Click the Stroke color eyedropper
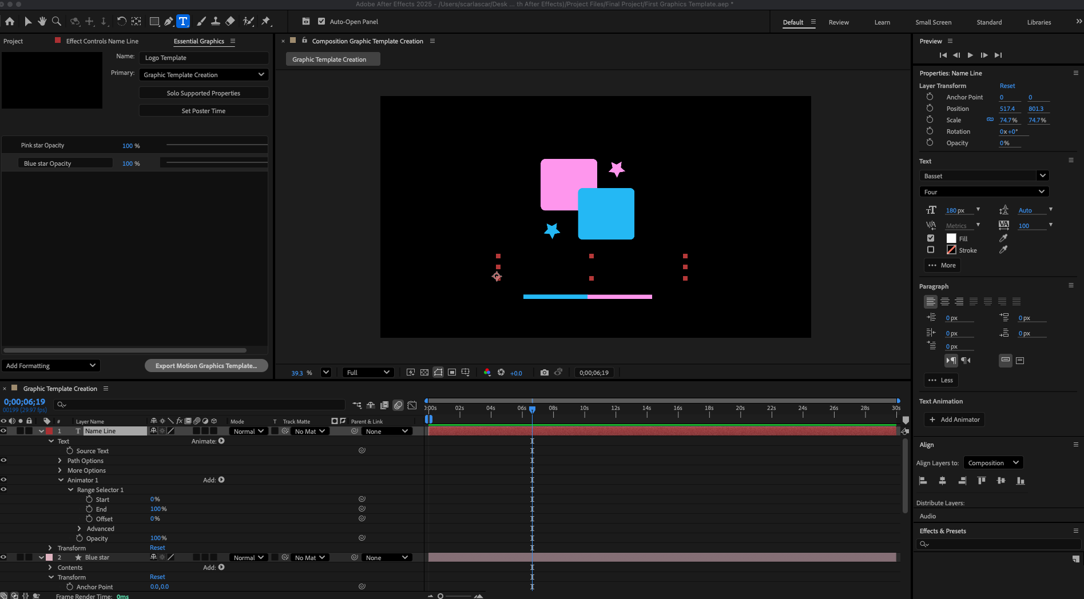 pyautogui.click(x=1003, y=250)
